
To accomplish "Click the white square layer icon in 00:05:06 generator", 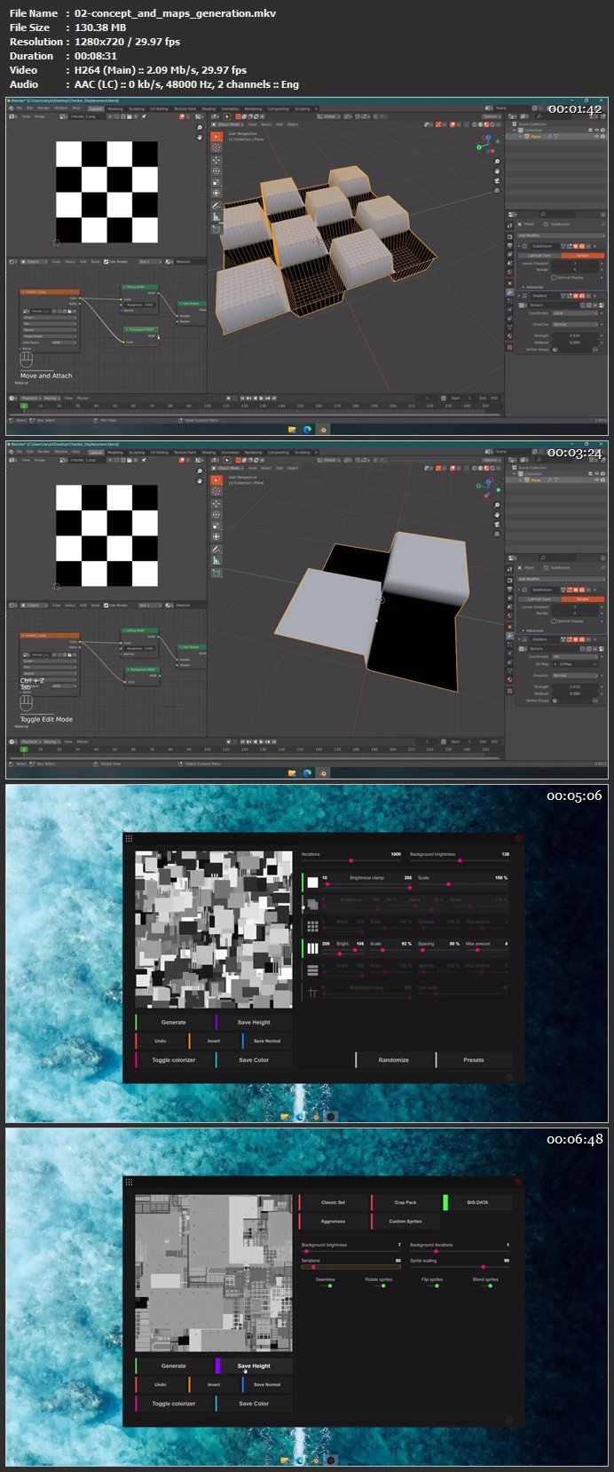I will pos(312,882).
